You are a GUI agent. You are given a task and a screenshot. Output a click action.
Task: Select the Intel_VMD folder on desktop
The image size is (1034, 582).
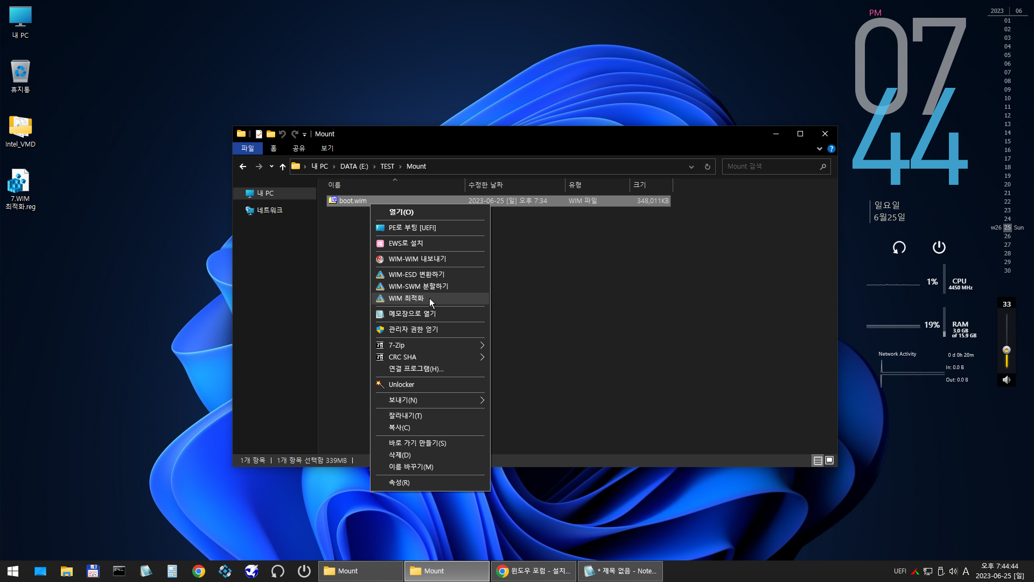20,131
